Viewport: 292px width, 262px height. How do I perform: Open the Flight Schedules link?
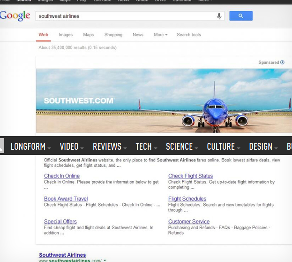187,199
